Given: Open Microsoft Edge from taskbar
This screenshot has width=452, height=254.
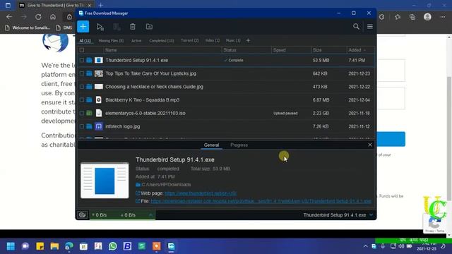Looking at the screenshot, I should click(x=69, y=246).
